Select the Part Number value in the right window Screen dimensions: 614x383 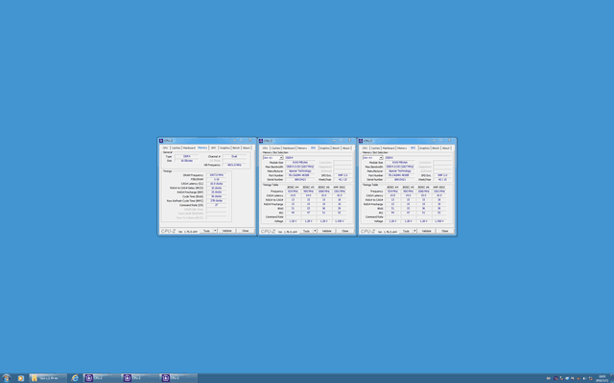pos(400,175)
